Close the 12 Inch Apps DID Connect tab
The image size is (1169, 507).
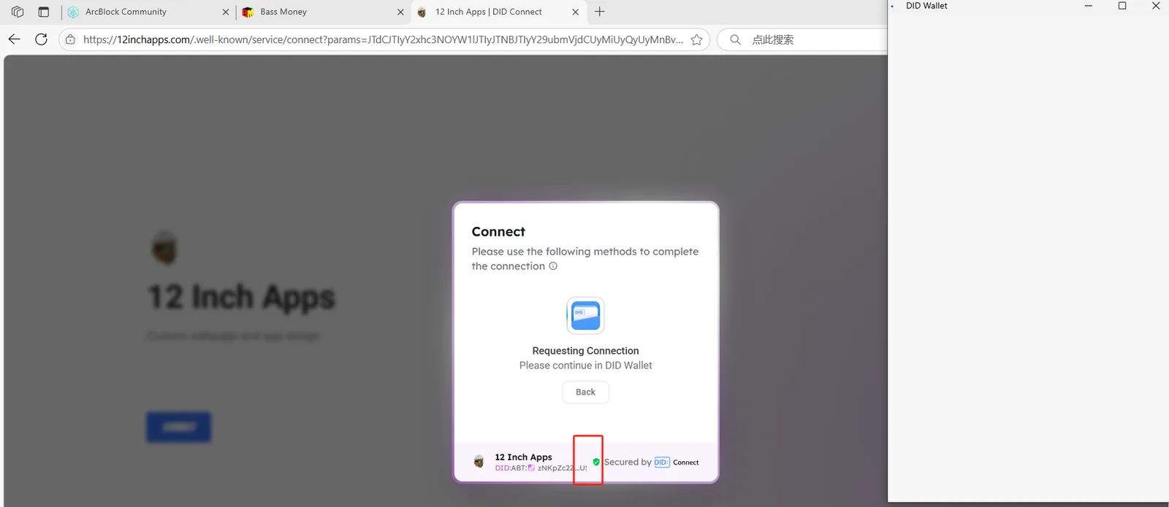(x=575, y=12)
